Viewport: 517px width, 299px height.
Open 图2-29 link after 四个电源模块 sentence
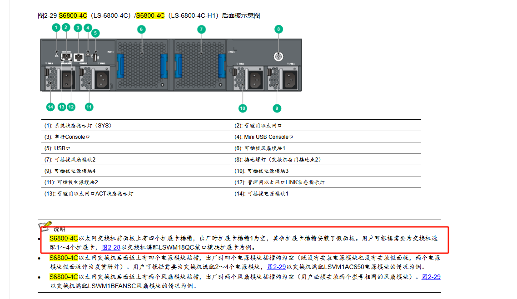click(x=276, y=267)
